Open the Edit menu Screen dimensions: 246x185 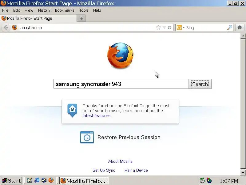point(17,10)
